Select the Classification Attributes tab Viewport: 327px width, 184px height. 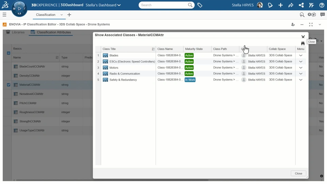pyautogui.click(x=51, y=32)
